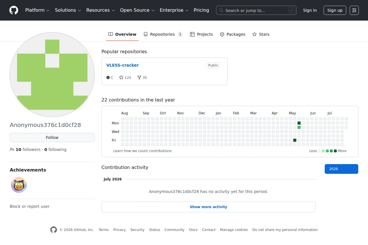Open the footer Community link
The height and width of the screenshot is (245, 368).
point(175,230)
